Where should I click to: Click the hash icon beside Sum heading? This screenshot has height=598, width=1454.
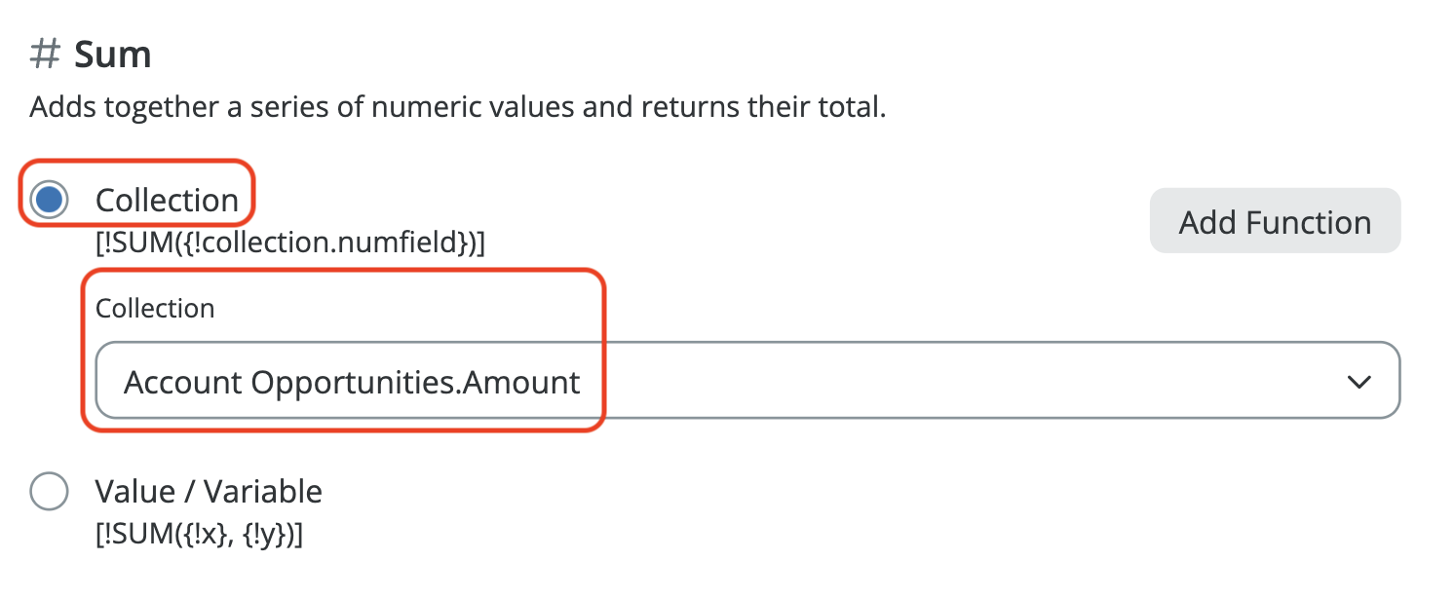pyautogui.click(x=45, y=55)
